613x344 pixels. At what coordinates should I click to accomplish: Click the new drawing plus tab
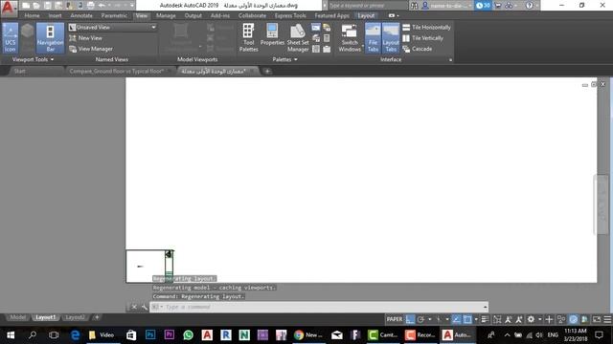[267, 71]
